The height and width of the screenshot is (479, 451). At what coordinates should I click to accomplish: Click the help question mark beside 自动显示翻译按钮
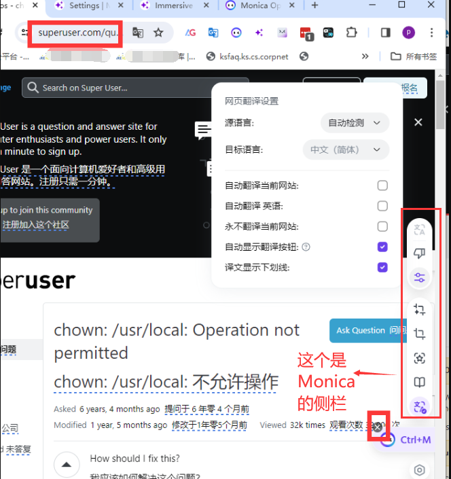(x=306, y=247)
